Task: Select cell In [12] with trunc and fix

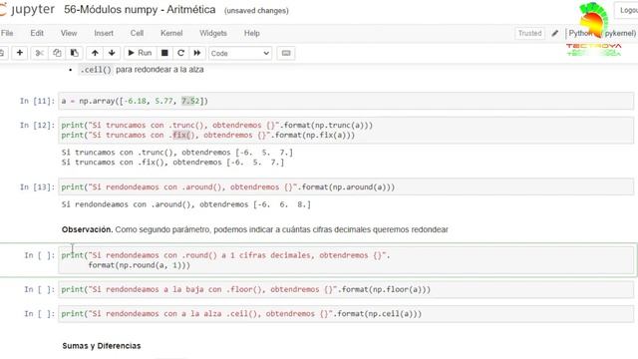Action: click(346, 131)
